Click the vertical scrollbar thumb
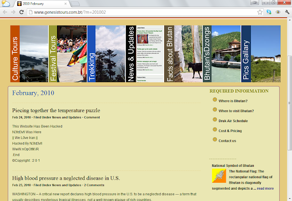 tap(290, 103)
